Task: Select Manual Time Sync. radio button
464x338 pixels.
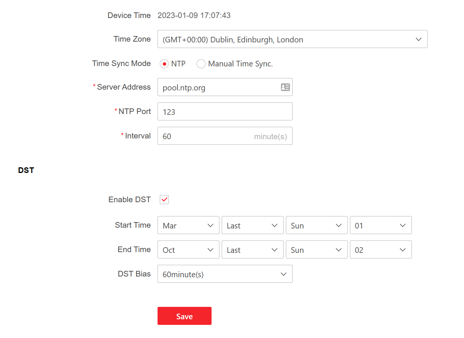Action: 201,64
